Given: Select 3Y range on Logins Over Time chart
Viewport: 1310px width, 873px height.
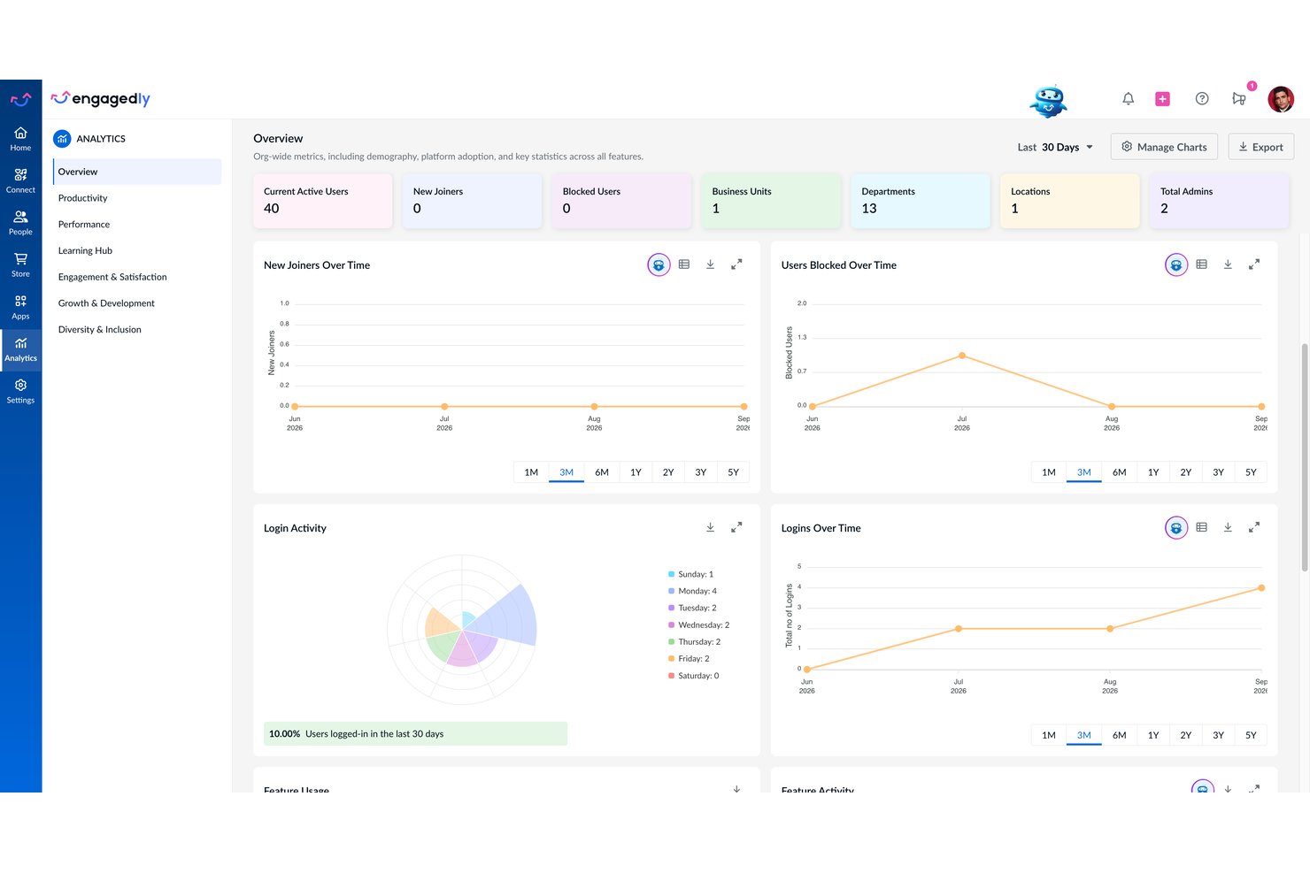Looking at the screenshot, I should click(x=1218, y=735).
